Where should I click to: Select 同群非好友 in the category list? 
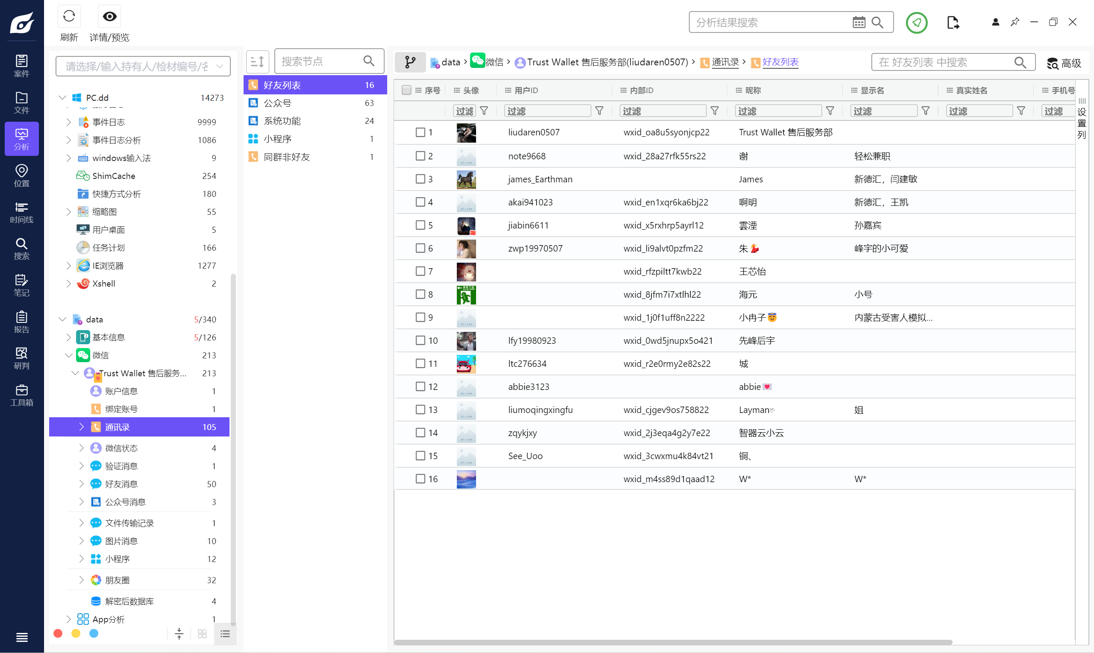coord(286,157)
